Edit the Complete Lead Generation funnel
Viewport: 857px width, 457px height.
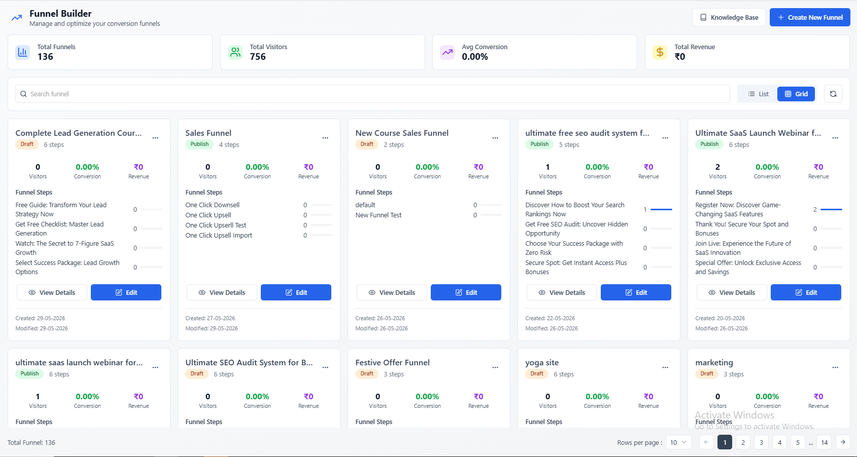[x=126, y=292]
